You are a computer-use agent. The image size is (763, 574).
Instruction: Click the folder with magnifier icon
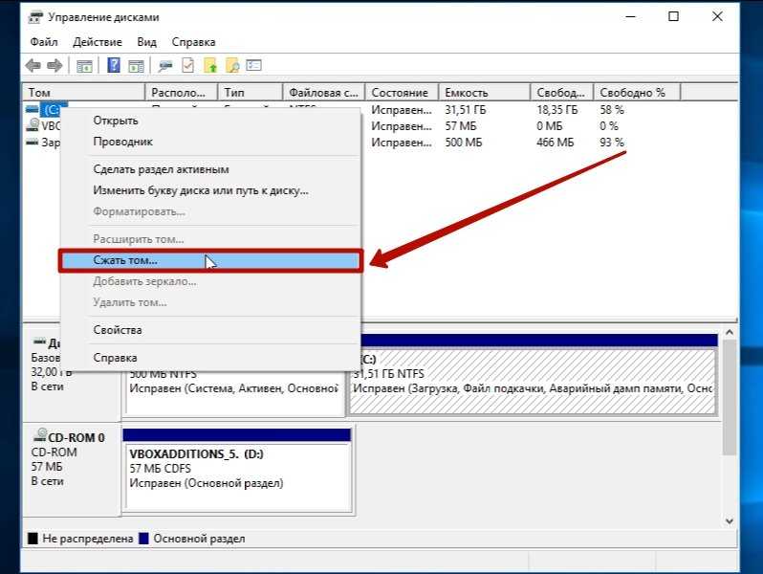pos(232,65)
